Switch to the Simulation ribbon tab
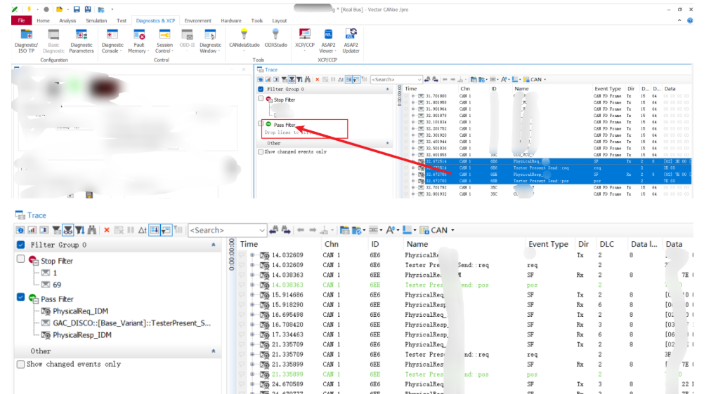Screen dimensions: 723x394 pyautogui.click(x=96, y=21)
